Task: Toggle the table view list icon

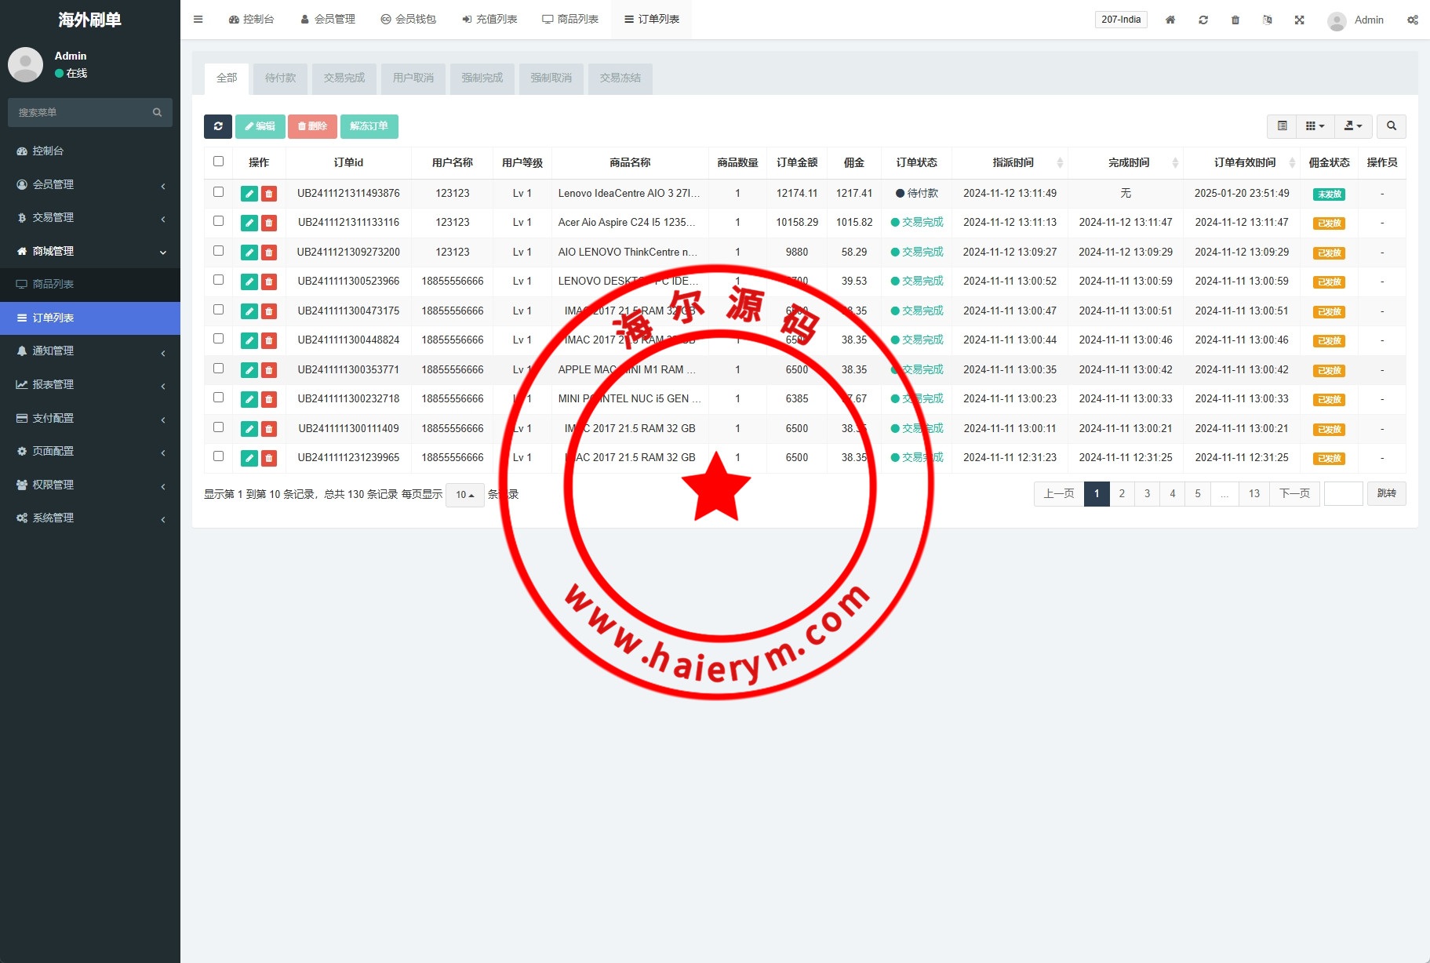Action: [x=1282, y=126]
